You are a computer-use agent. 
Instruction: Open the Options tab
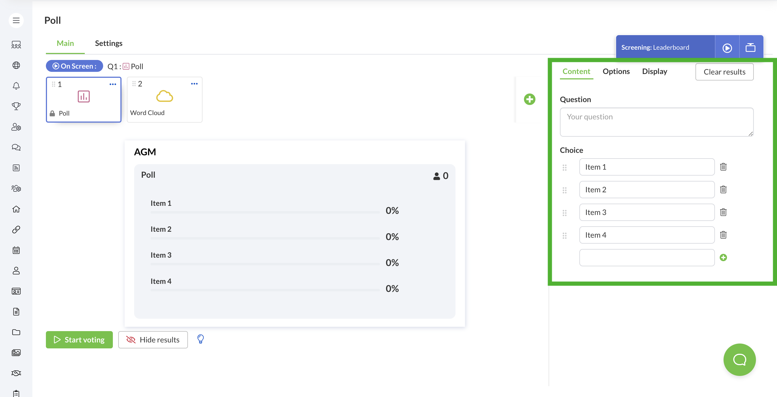click(x=616, y=72)
